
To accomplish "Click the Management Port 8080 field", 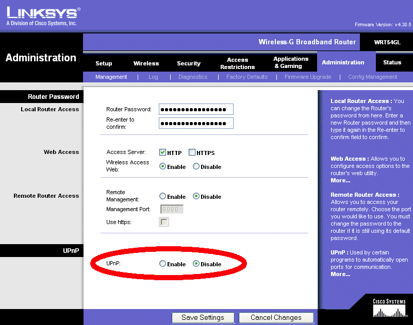I will 172,209.
